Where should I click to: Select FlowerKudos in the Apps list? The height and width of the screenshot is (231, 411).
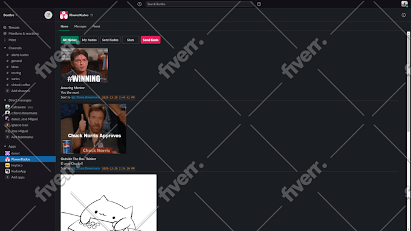(x=28, y=159)
